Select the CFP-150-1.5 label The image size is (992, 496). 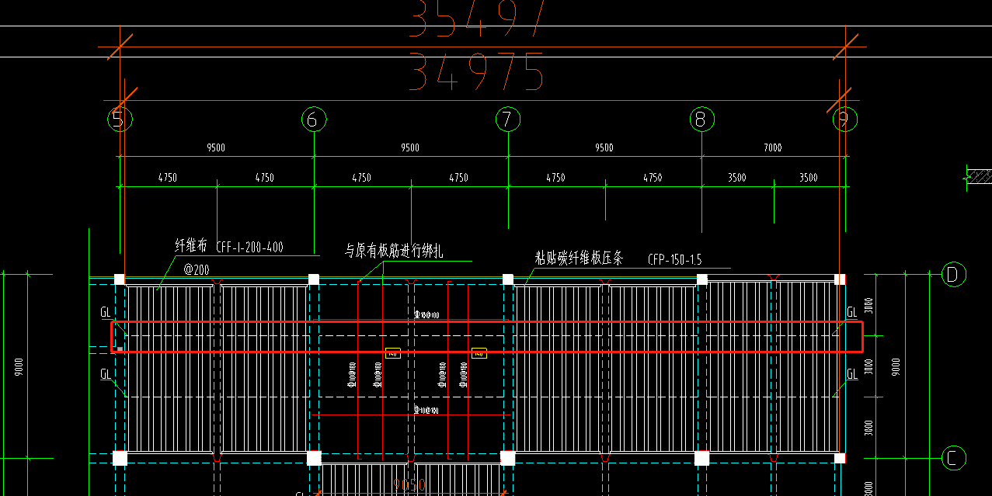pyautogui.click(x=675, y=260)
